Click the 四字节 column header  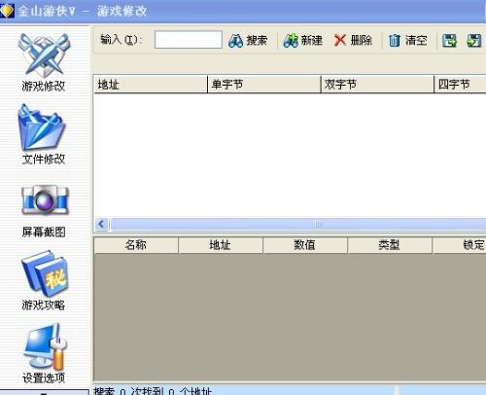pos(460,85)
